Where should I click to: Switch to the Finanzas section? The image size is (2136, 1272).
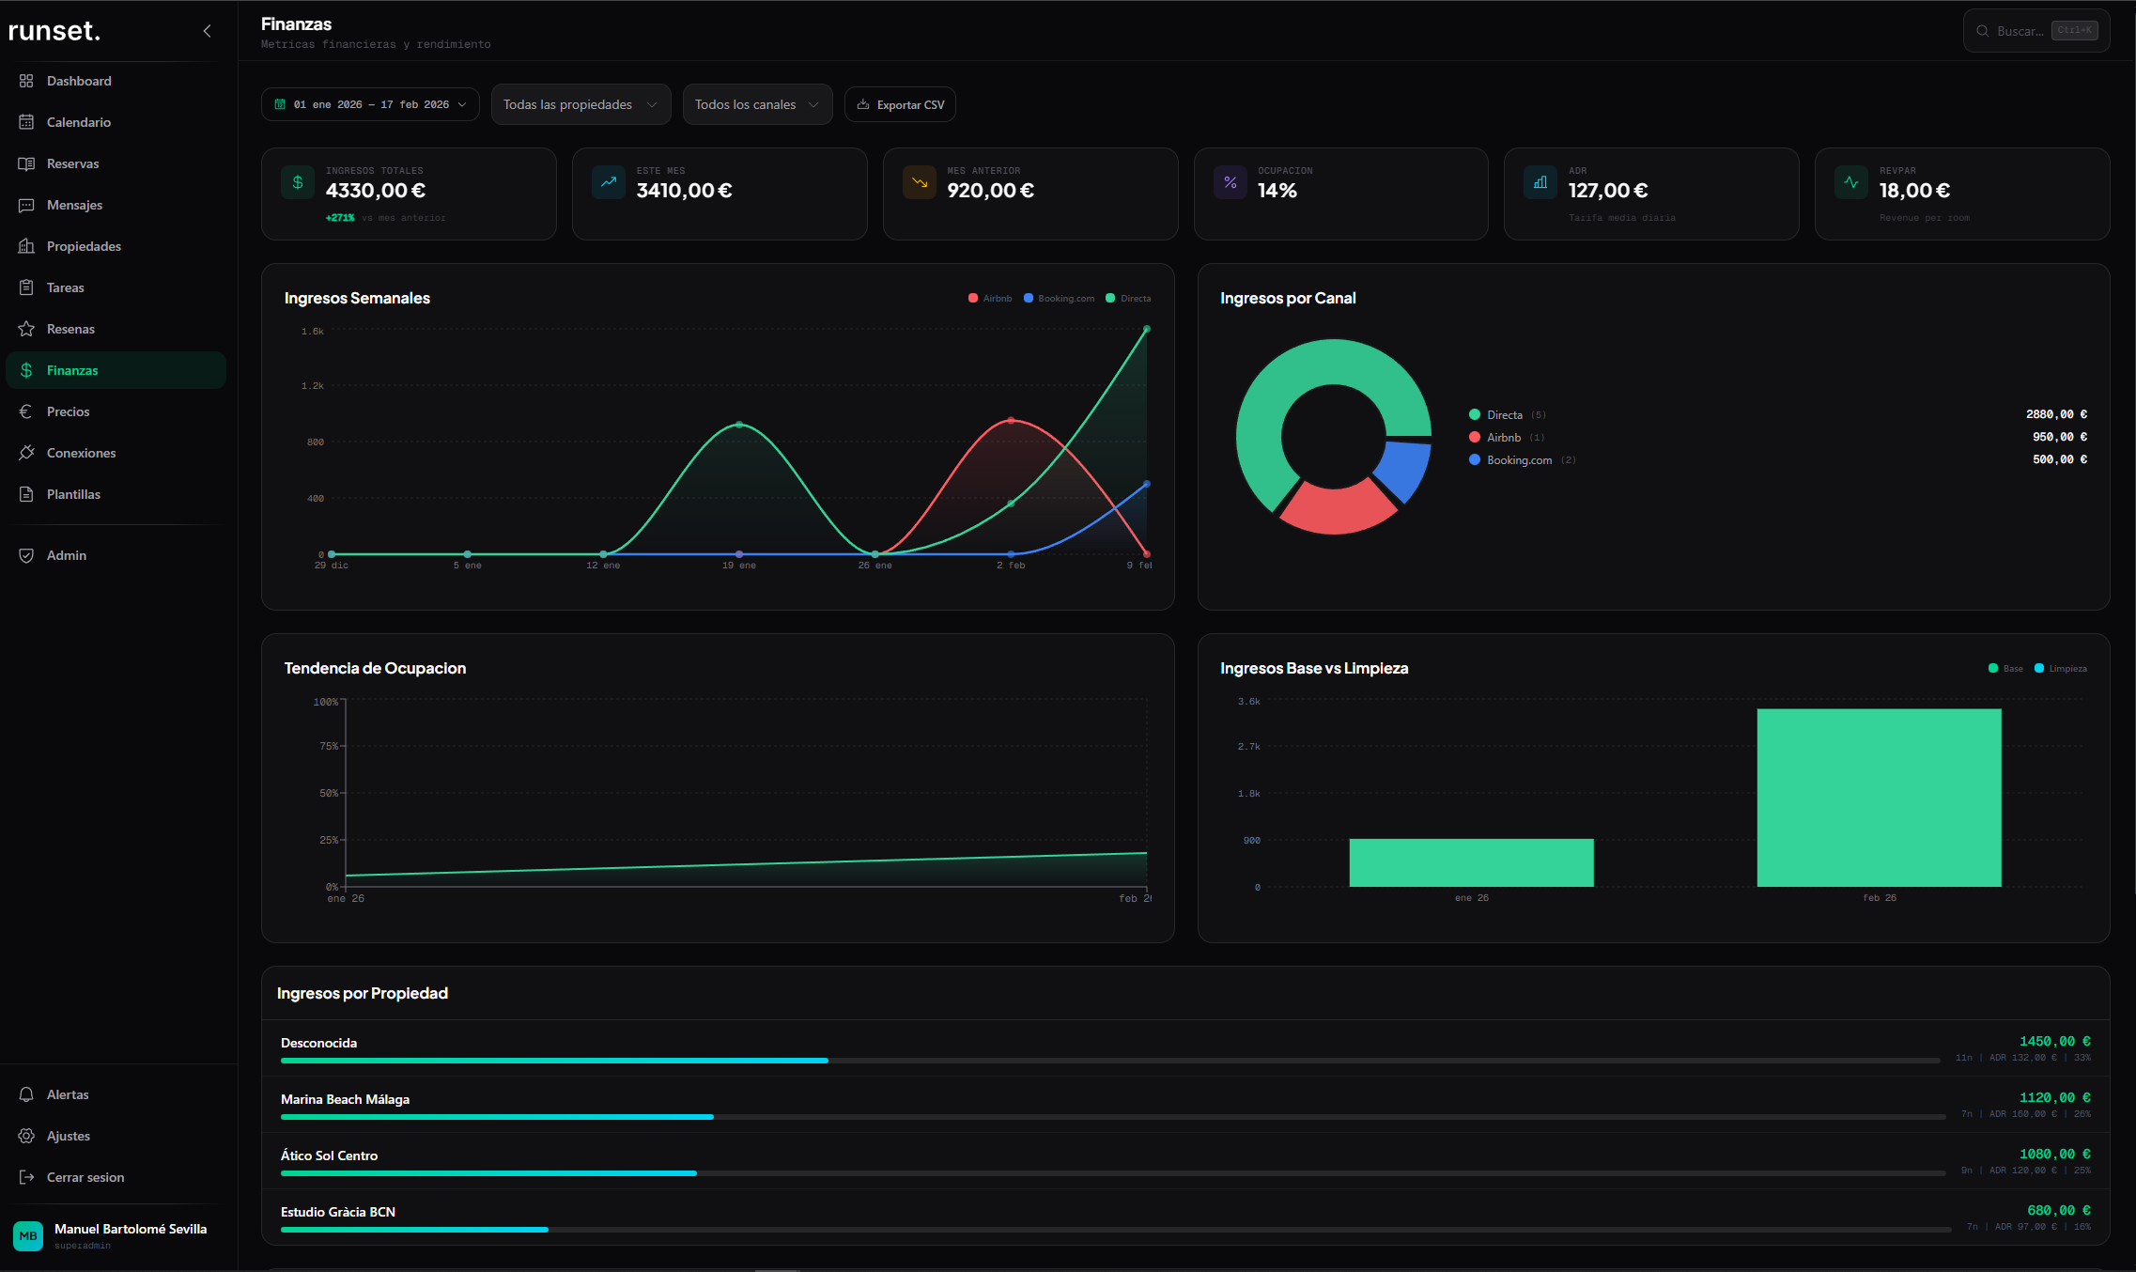pyautogui.click(x=71, y=370)
